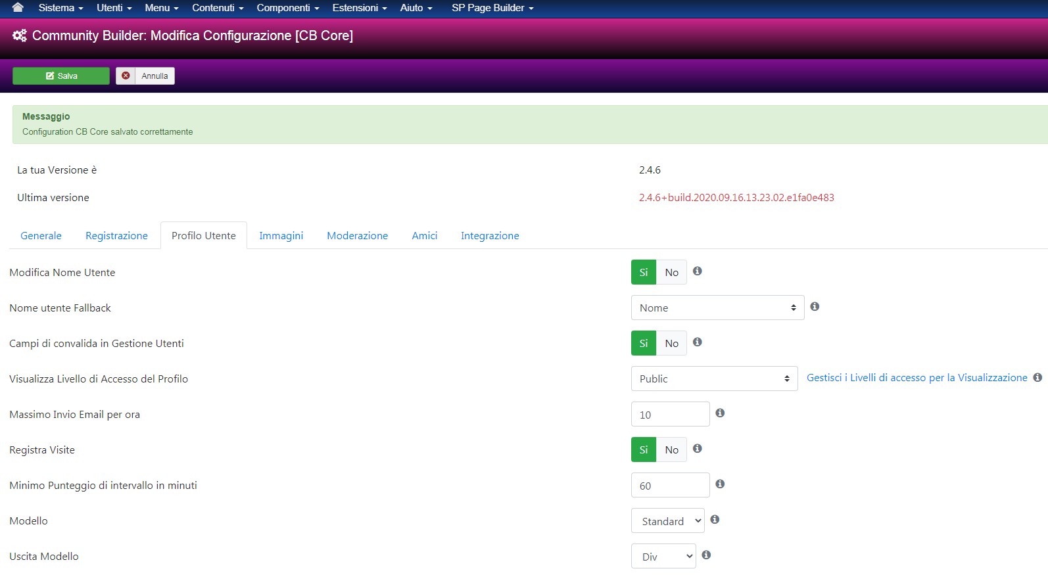1048x577 pixels.
Task: Click info icon beside Nome utente Fallback dropdown
Action: [x=815, y=306]
